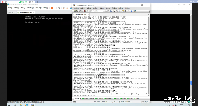The width and height of the screenshot is (198, 106).
Task: Click the 步骤1 button
Action: point(123,98)
